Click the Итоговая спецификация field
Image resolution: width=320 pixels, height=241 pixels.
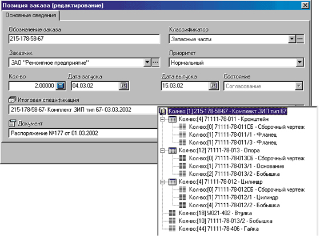pos(83,109)
